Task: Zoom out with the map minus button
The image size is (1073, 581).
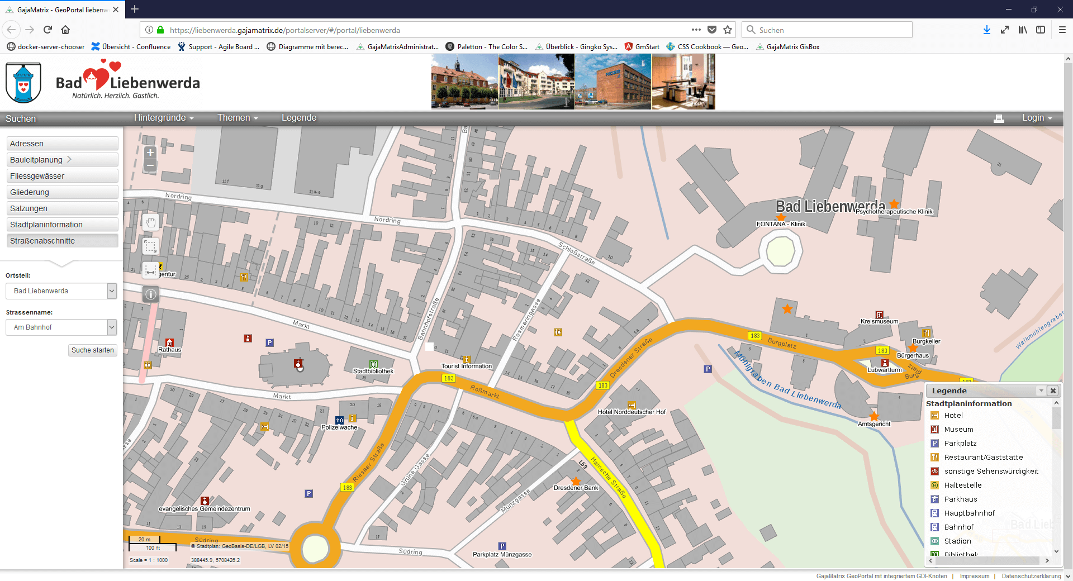Action: 150,165
